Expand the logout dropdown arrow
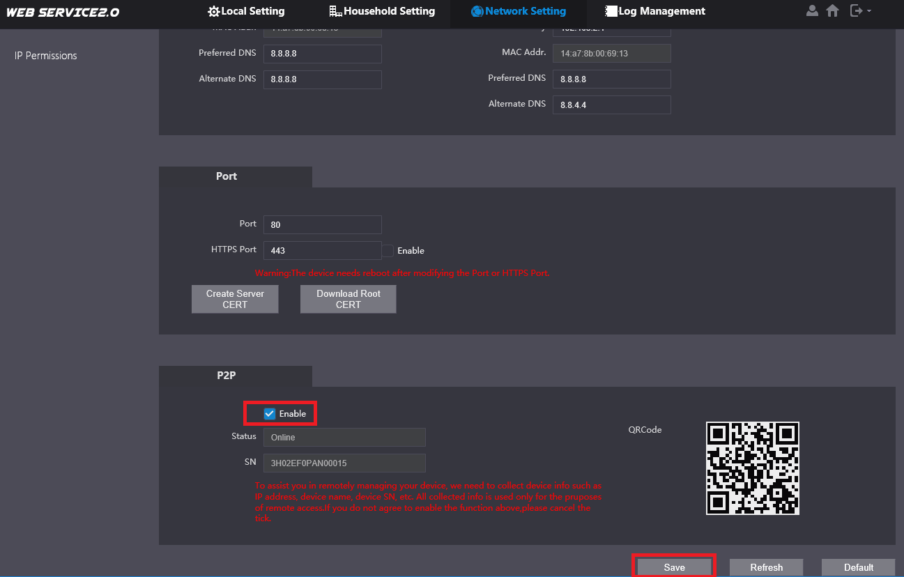The image size is (904, 577). 869,11
